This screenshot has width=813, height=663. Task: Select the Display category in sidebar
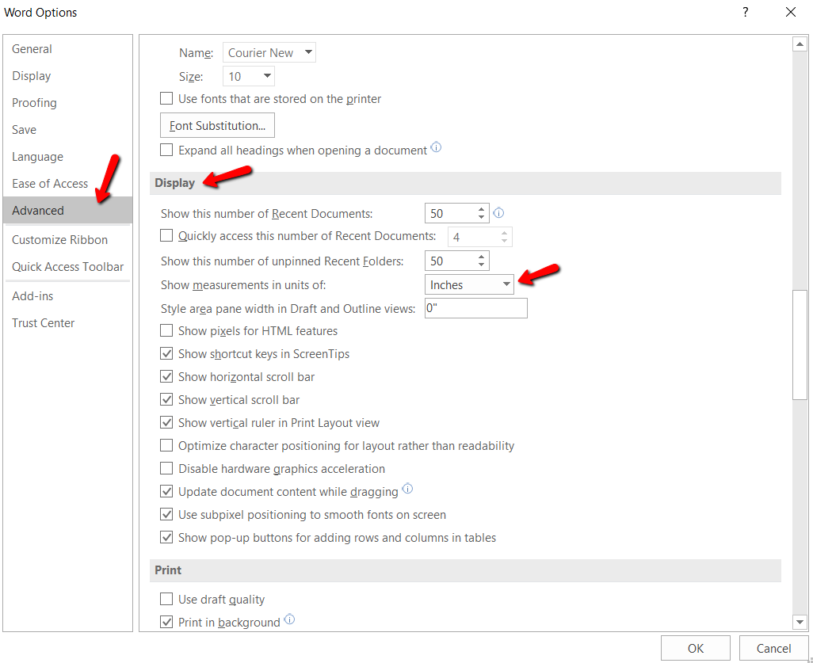(67, 76)
